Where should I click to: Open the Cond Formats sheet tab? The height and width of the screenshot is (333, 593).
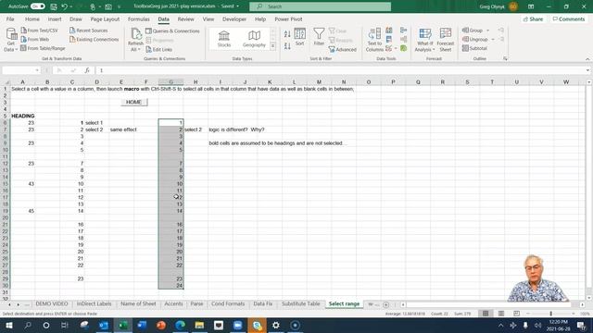pyautogui.click(x=228, y=304)
